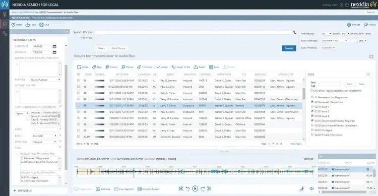
Task: Click in the Search Phrase input field
Action: (x=194, y=32)
